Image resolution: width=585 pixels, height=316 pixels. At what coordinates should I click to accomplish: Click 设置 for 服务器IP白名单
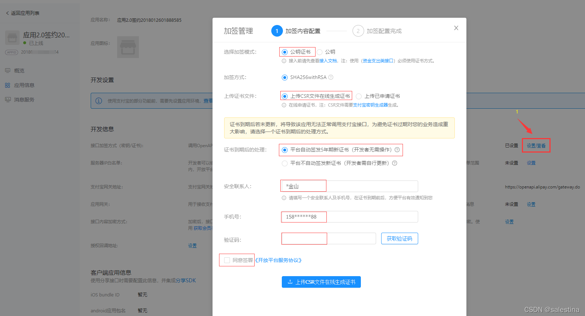(x=531, y=163)
